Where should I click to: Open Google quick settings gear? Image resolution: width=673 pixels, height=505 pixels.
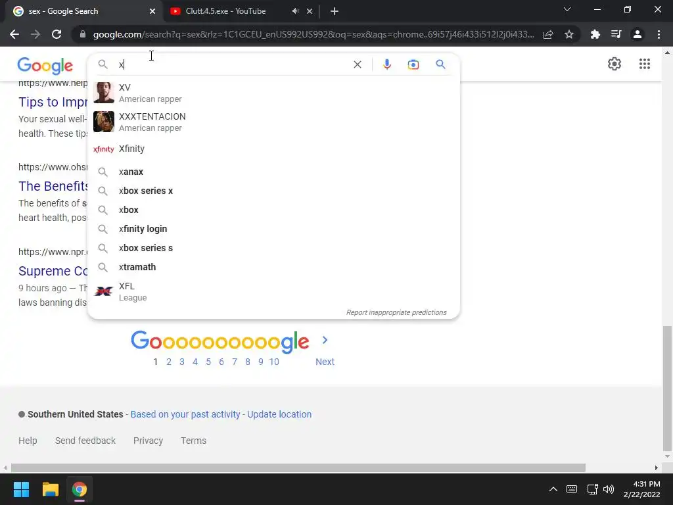pyautogui.click(x=615, y=64)
